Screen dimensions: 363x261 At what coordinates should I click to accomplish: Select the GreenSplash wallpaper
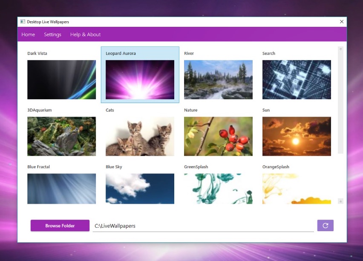(x=218, y=189)
